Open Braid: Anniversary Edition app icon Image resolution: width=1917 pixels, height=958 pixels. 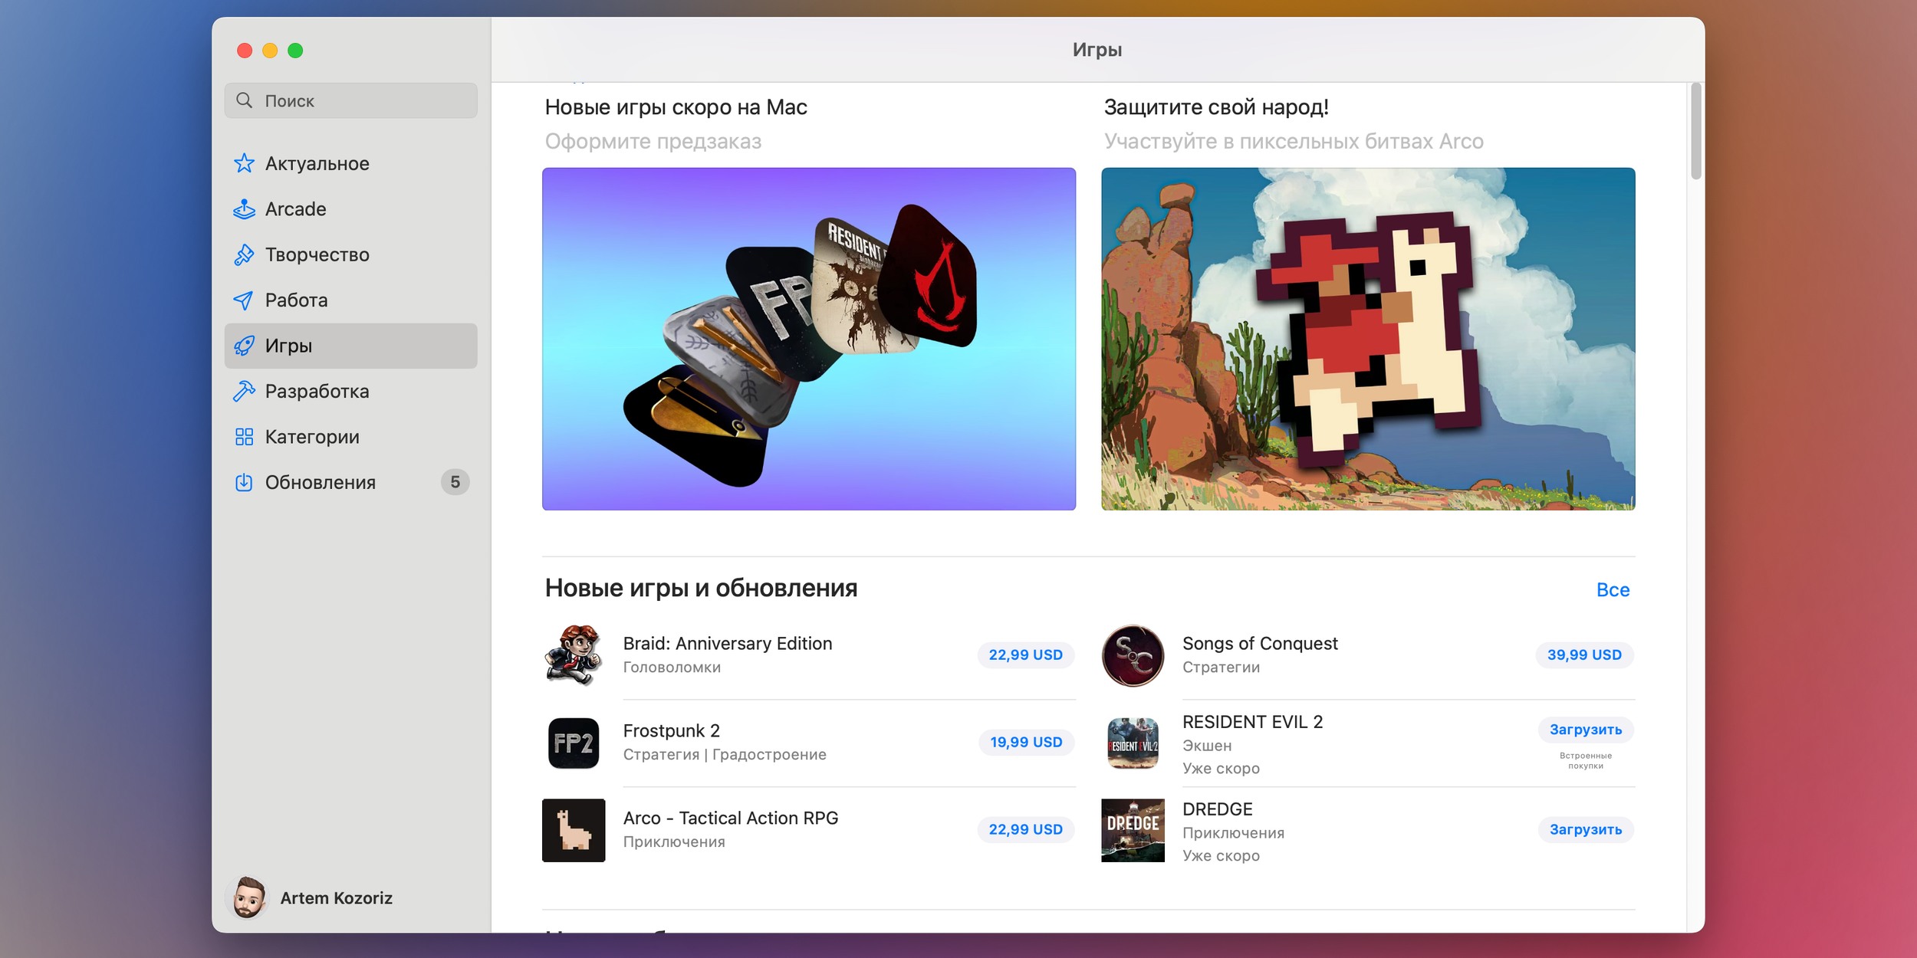pyautogui.click(x=574, y=655)
